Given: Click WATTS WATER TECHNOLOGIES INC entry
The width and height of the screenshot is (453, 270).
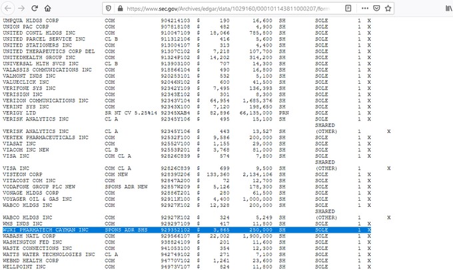Looking at the screenshot, I should 49,255.
